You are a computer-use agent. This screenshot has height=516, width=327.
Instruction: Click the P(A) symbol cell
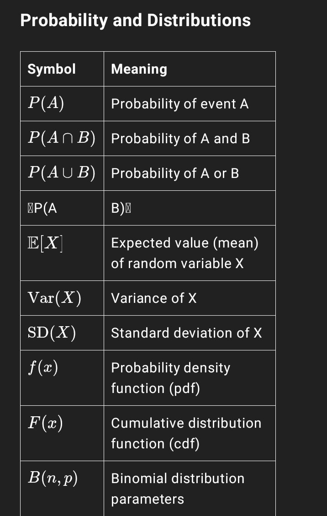point(62,104)
